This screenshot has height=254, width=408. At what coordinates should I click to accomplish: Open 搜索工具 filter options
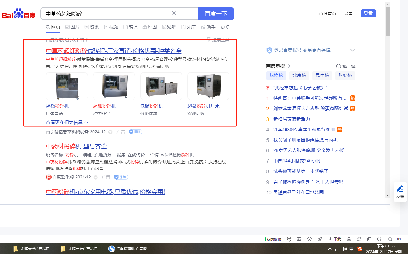pos(218,40)
